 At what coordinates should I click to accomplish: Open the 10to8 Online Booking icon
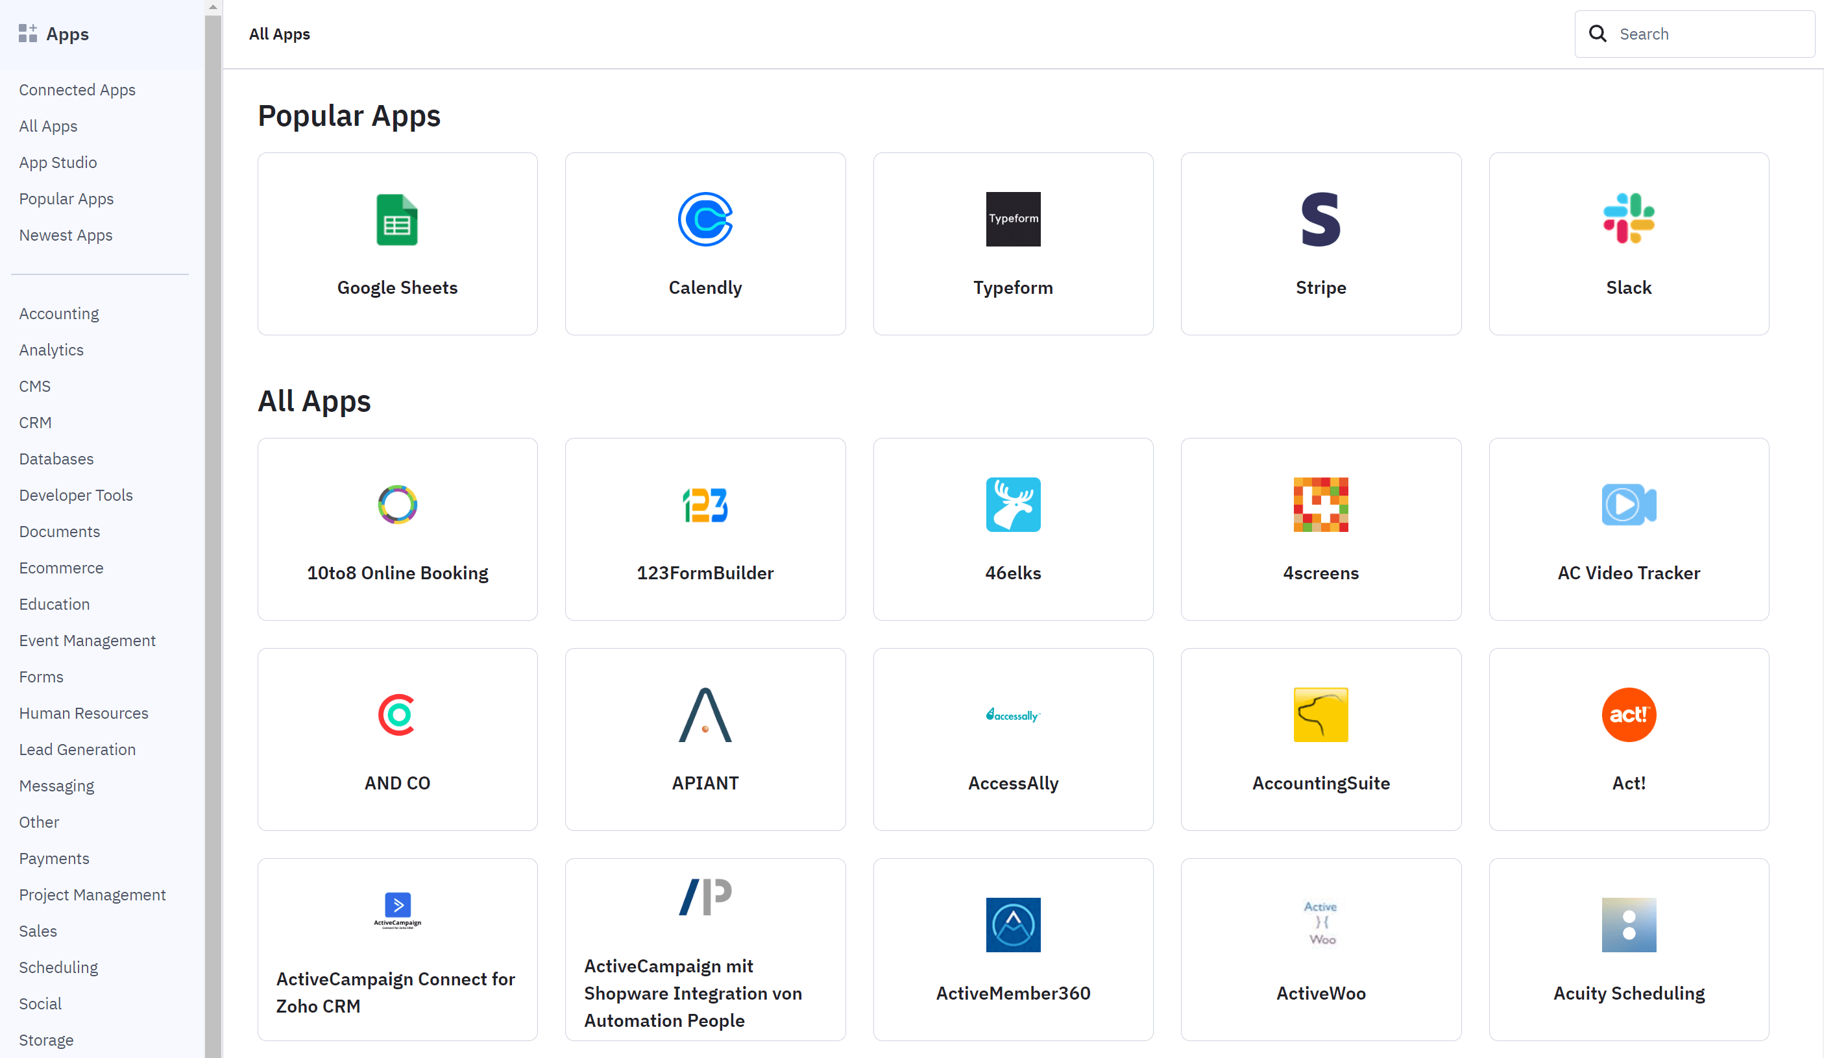397,505
